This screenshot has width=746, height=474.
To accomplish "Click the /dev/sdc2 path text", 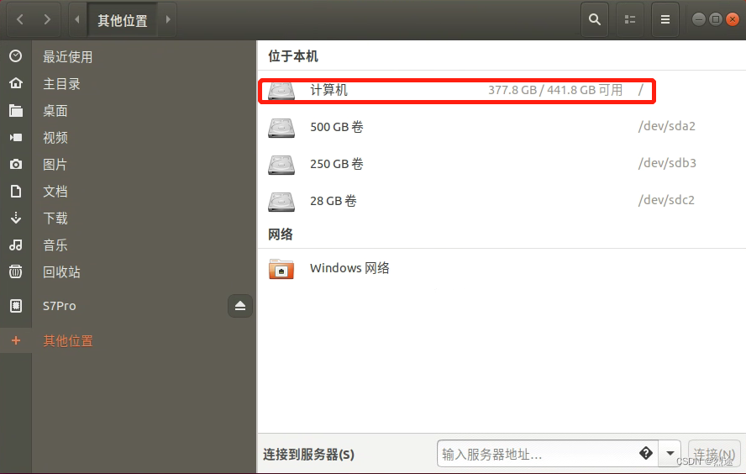I will (x=666, y=200).
